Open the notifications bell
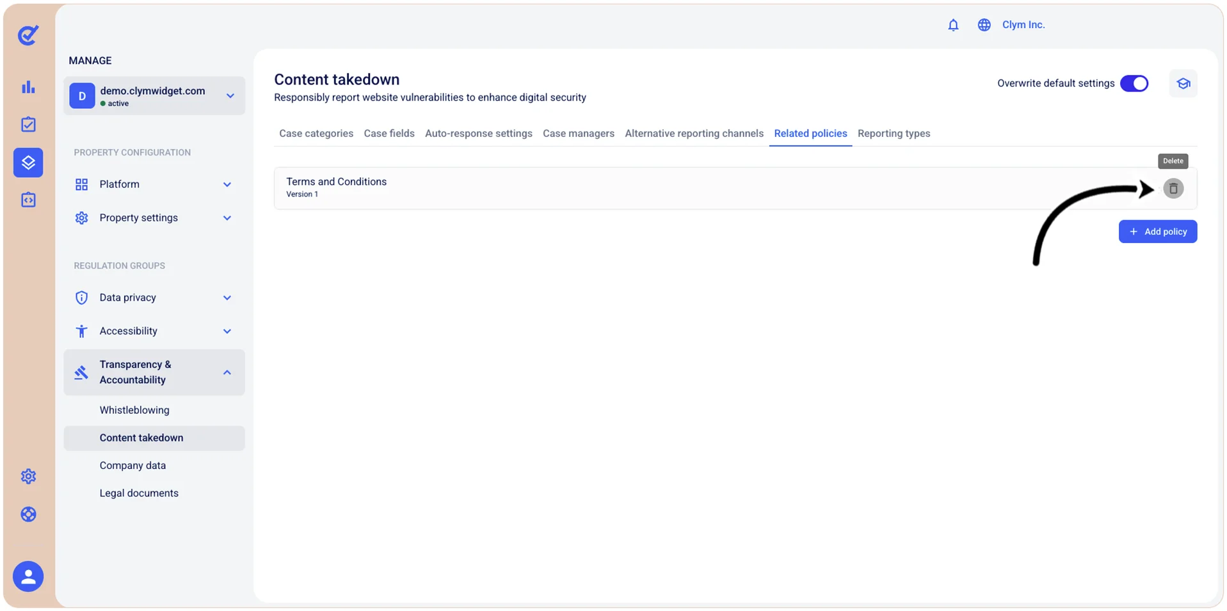 point(953,25)
